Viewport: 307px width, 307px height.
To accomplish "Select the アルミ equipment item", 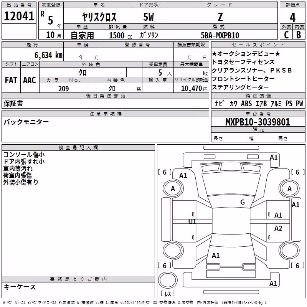I will tap(276, 103).
